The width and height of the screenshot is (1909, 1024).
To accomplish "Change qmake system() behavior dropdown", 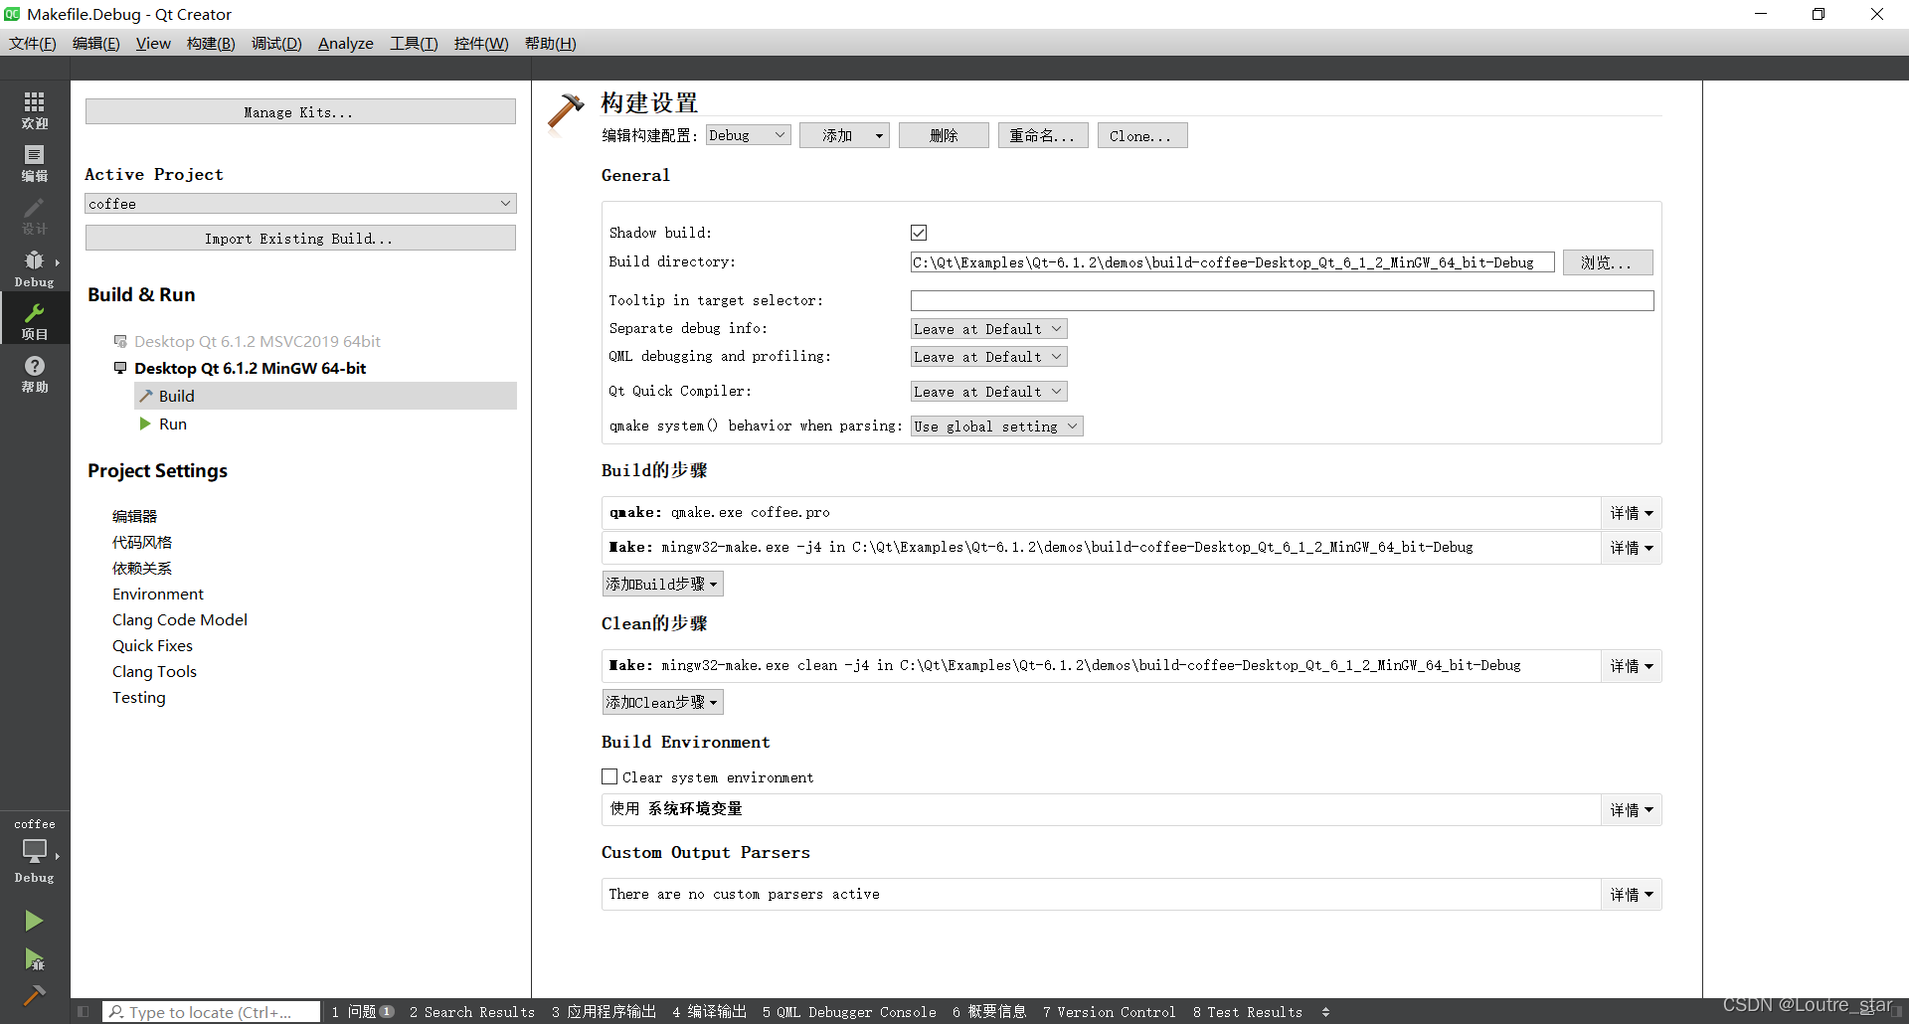I will 995,426.
